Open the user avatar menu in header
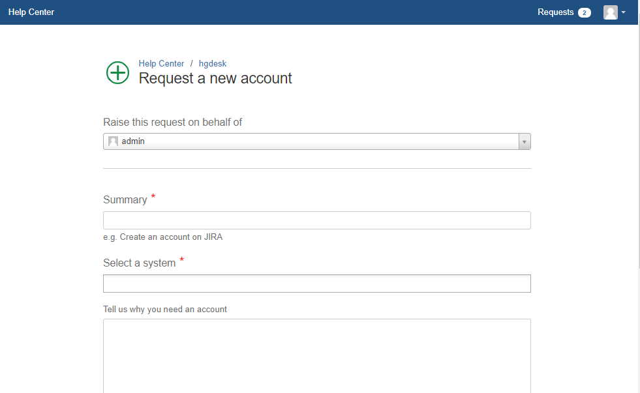 pos(610,12)
